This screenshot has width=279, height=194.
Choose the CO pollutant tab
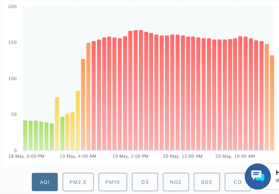click(x=237, y=182)
